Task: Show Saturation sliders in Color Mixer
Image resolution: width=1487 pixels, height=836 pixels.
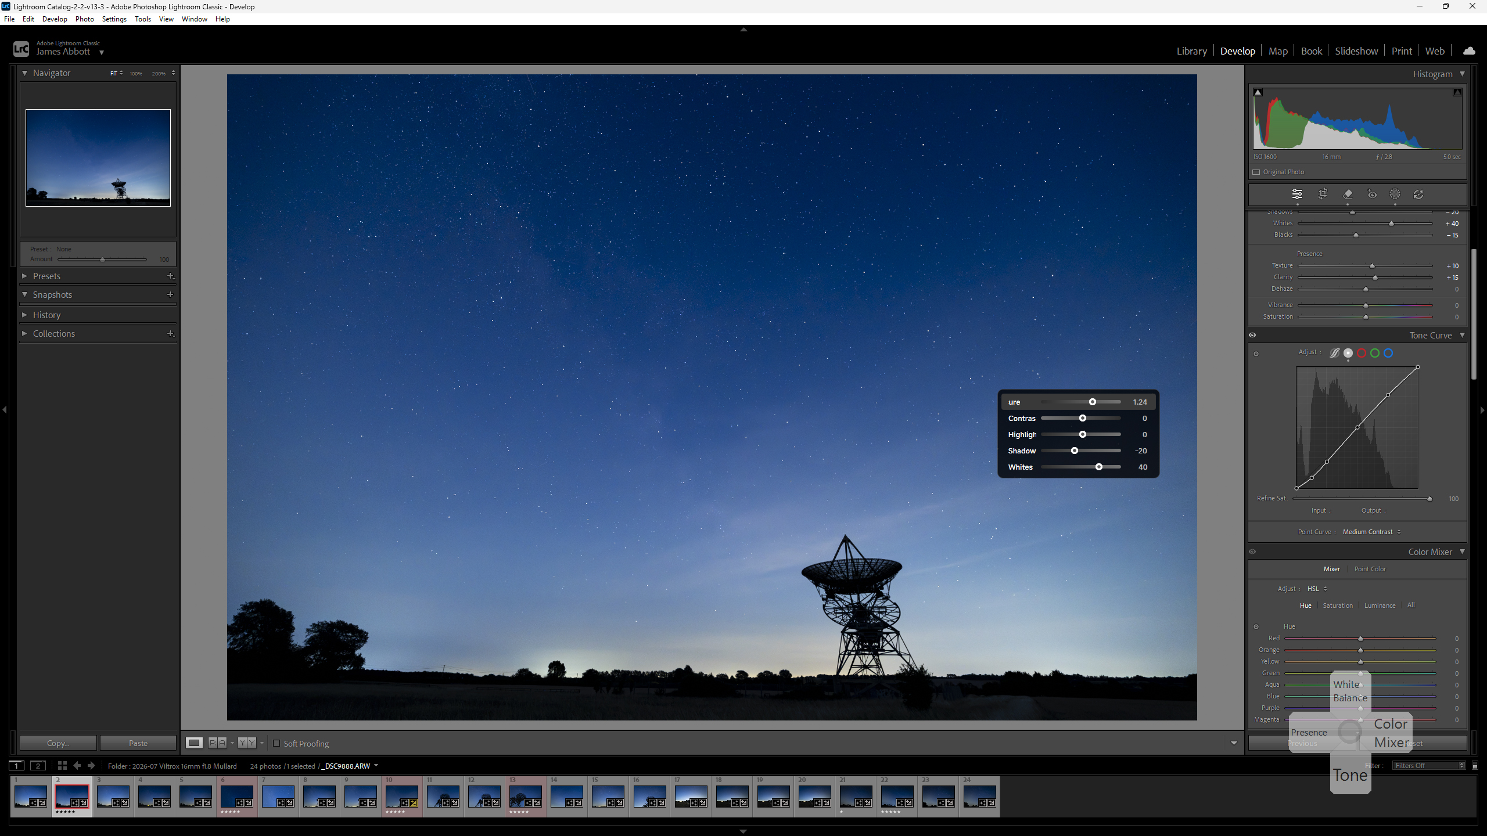Action: pos(1338,606)
